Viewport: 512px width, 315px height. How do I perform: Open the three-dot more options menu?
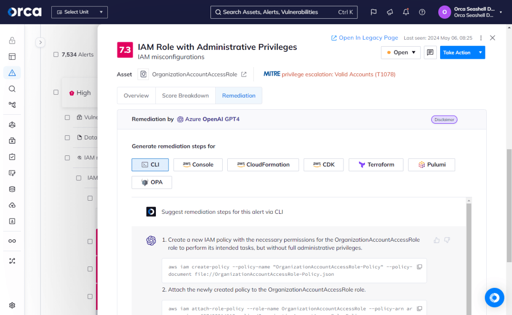pyautogui.click(x=481, y=38)
